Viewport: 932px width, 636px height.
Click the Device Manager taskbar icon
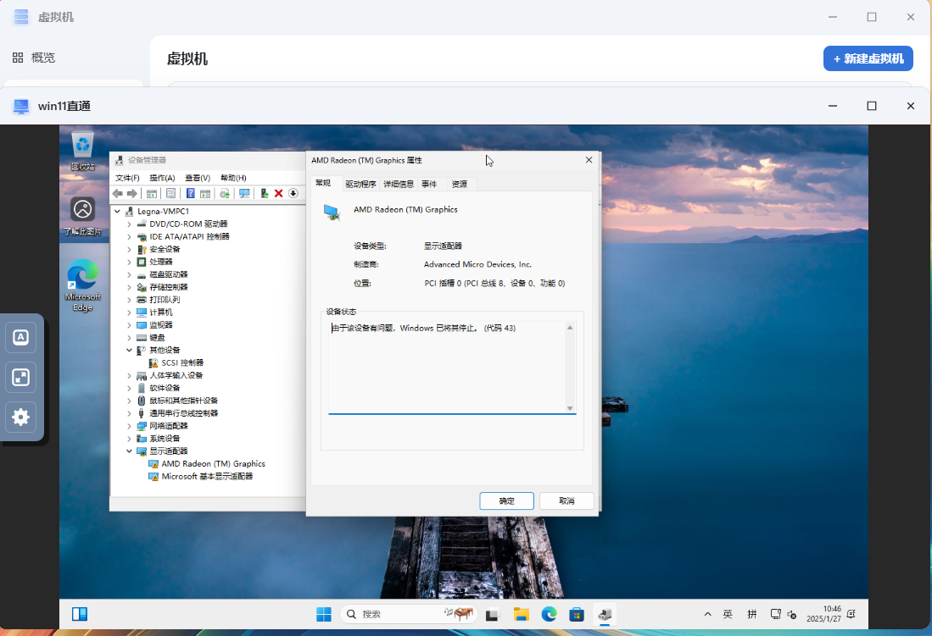605,614
